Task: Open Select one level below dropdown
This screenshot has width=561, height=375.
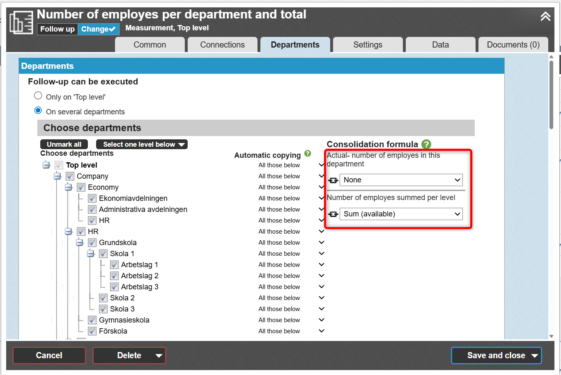Action: [x=142, y=144]
